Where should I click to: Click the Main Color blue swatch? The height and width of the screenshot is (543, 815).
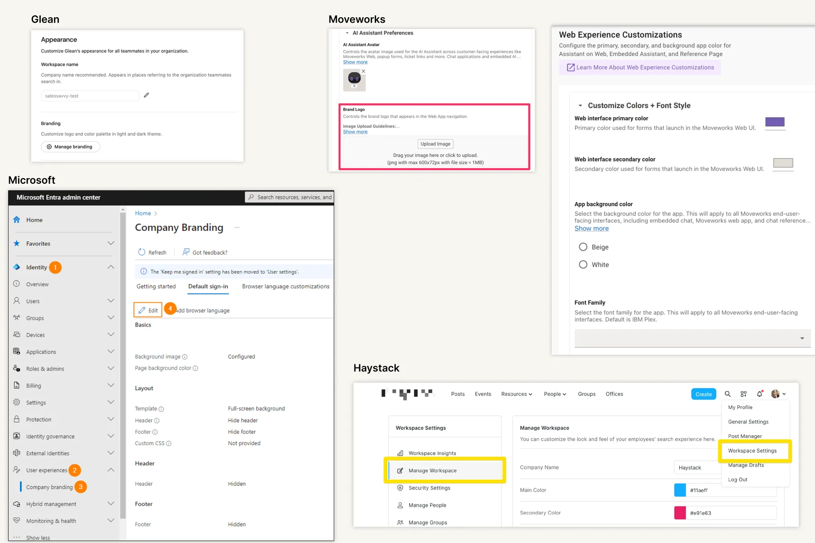tap(680, 490)
